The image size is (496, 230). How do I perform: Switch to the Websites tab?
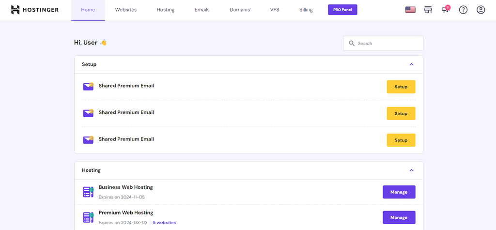pyautogui.click(x=125, y=10)
